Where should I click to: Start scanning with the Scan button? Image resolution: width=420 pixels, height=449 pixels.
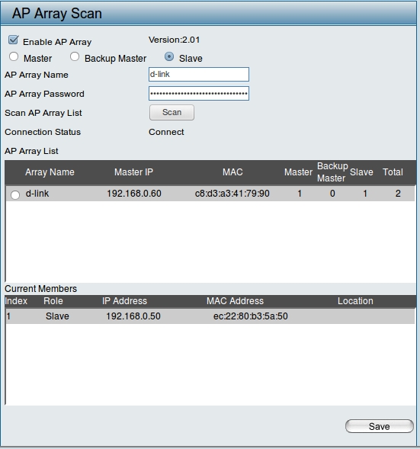pos(172,112)
